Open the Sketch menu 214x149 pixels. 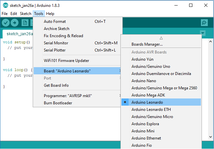26,14
